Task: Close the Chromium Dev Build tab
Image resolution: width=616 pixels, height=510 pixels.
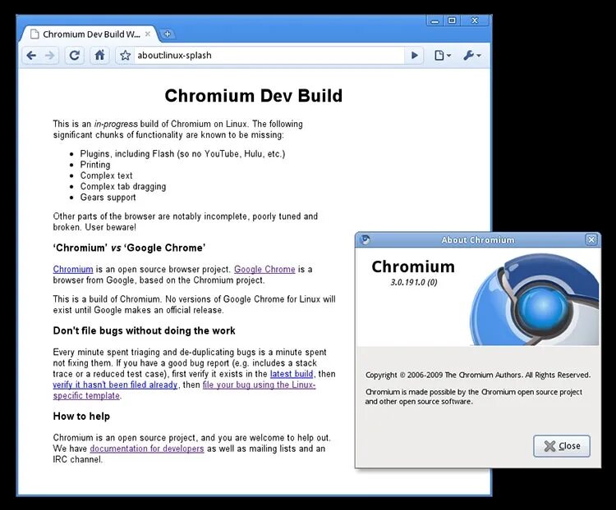Action: pyautogui.click(x=148, y=34)
